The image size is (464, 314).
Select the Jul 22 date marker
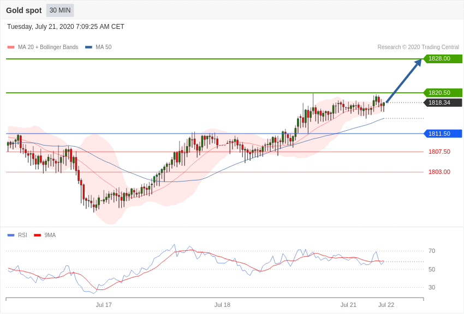click(x=386, y=305)
